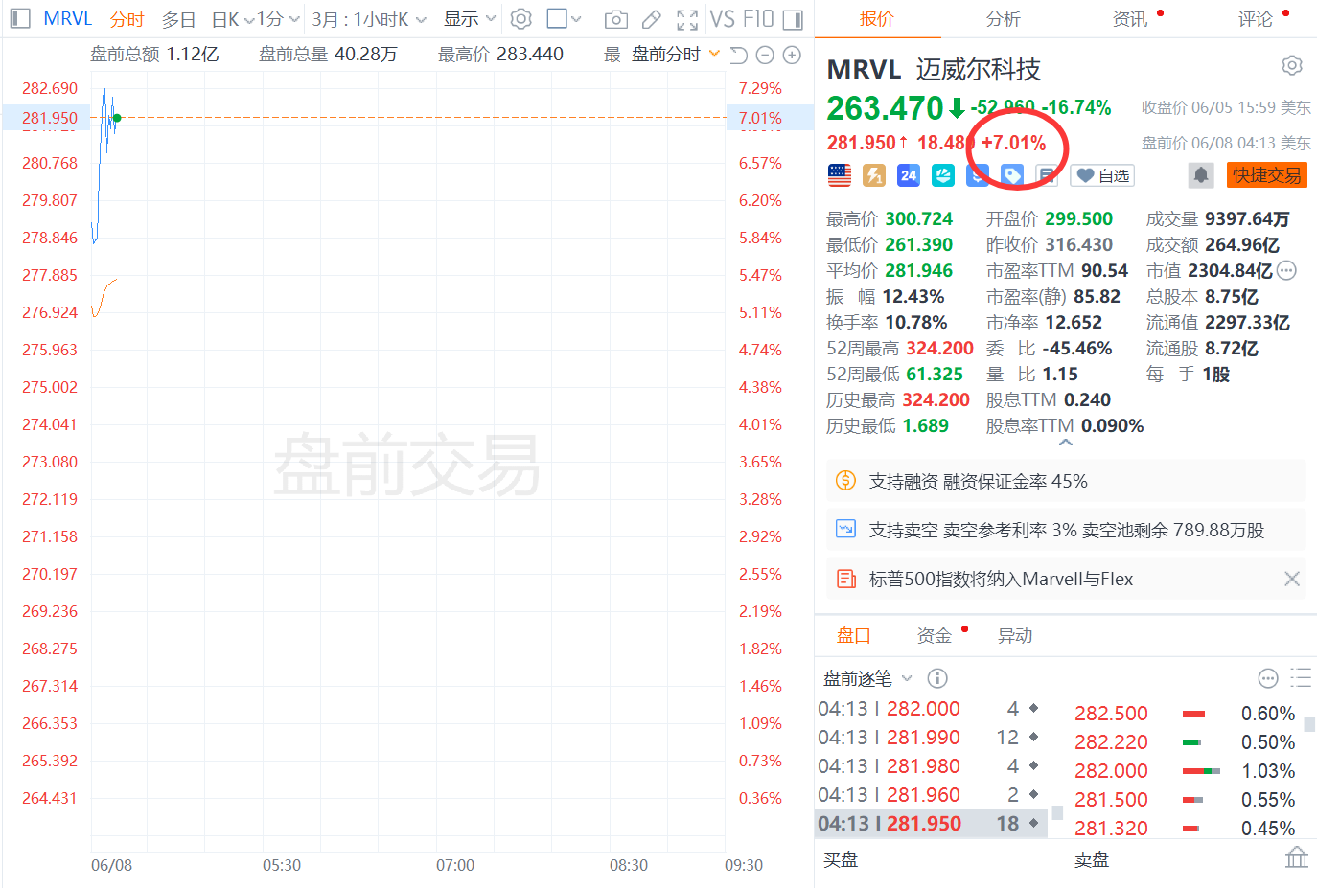This screenshot has height=888, width=1317.
Task: Click the blue 24-hour trading badge
Action: point(909,175)
